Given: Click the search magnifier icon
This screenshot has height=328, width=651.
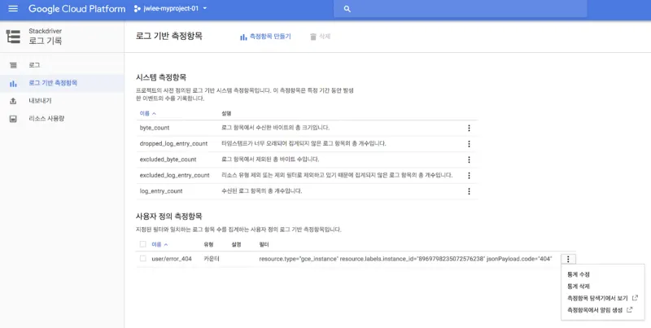Looking at the screenshot, I should 347,9.
